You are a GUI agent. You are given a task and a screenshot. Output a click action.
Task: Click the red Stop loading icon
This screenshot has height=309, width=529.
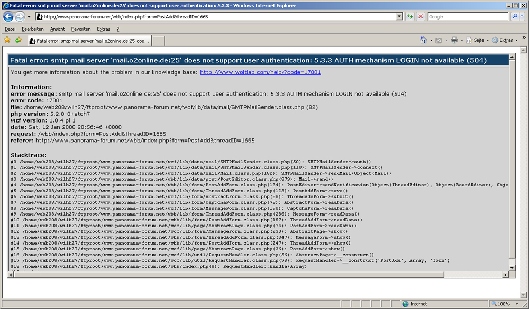(x=420, y=17)
